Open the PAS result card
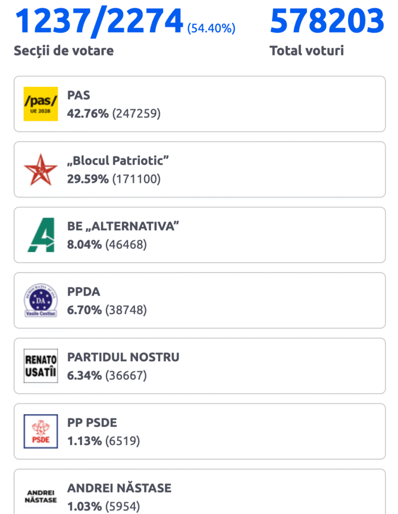The width and height of the screenshot is (398, 514). click(x=200, y=104)
